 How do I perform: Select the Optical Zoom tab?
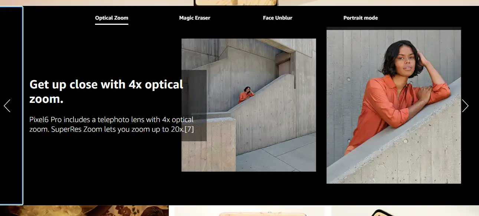click(112, 18)
